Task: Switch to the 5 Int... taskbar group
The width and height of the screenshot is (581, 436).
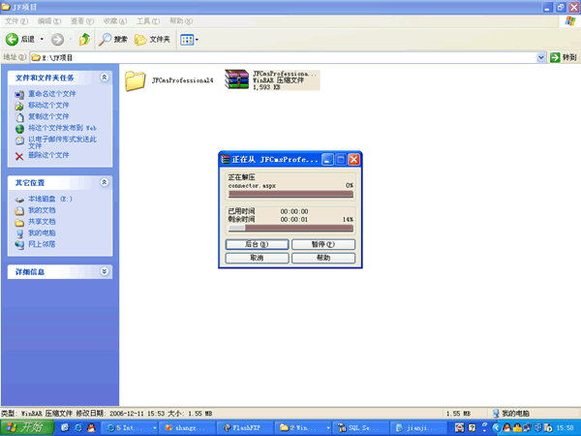Action: pyautogui.click(x=130, y=428)
